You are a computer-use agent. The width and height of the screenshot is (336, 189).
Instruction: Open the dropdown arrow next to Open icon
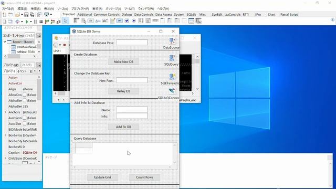tap(22, 15)
